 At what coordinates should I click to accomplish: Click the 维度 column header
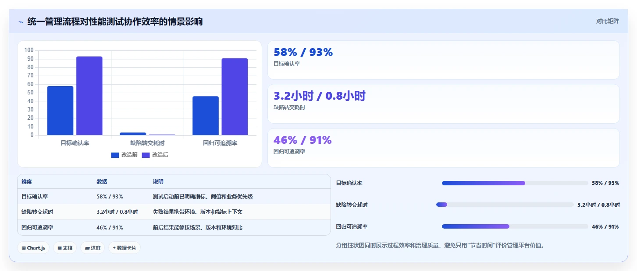tap(27, 182)
